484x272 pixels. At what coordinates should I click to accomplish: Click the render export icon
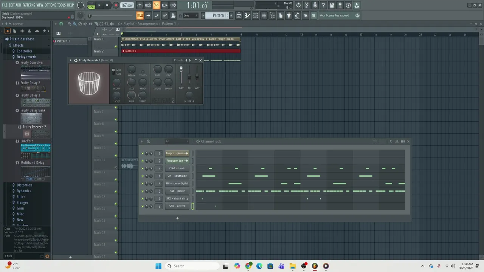[x=340, y=5]
